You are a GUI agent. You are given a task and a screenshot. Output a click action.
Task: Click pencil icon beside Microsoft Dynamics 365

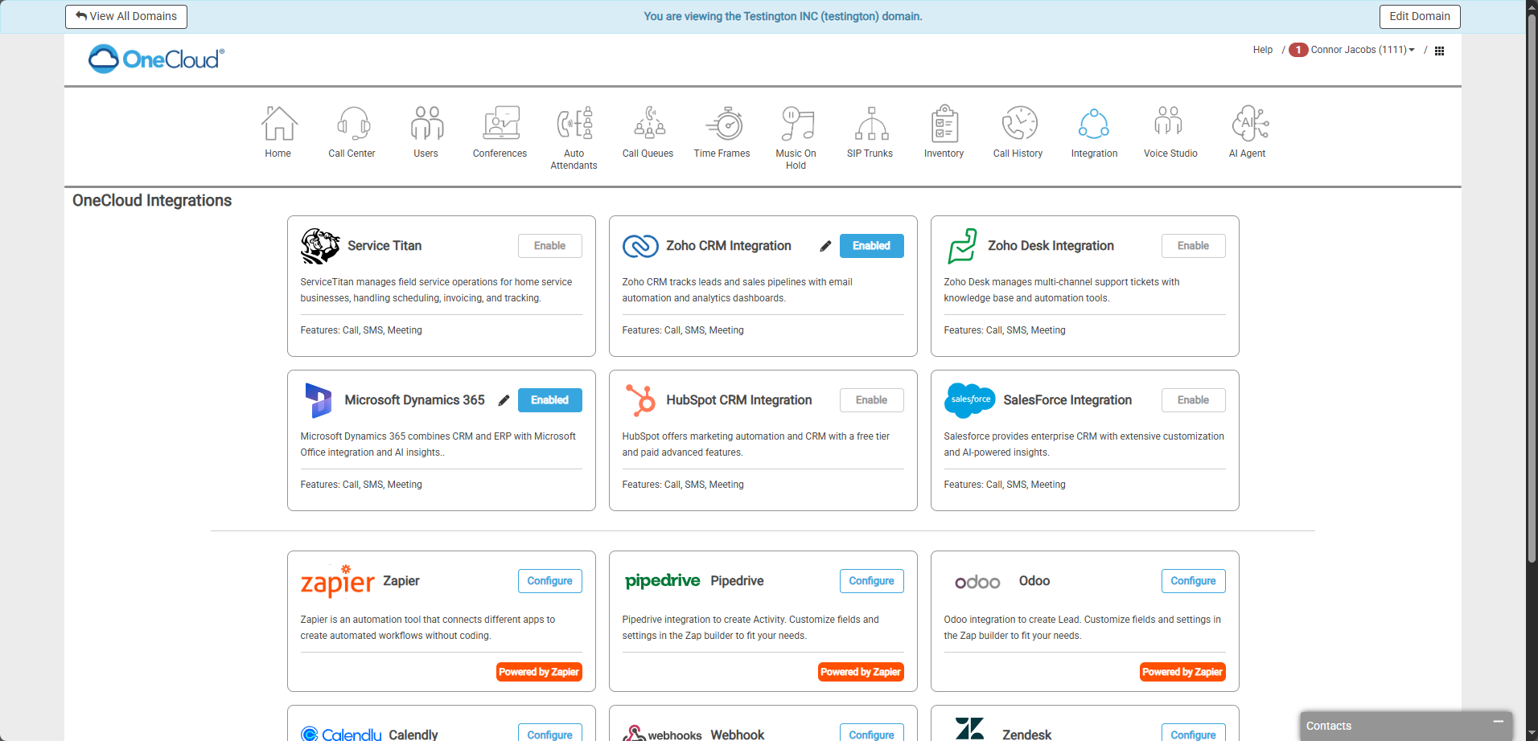pos(504,401)
